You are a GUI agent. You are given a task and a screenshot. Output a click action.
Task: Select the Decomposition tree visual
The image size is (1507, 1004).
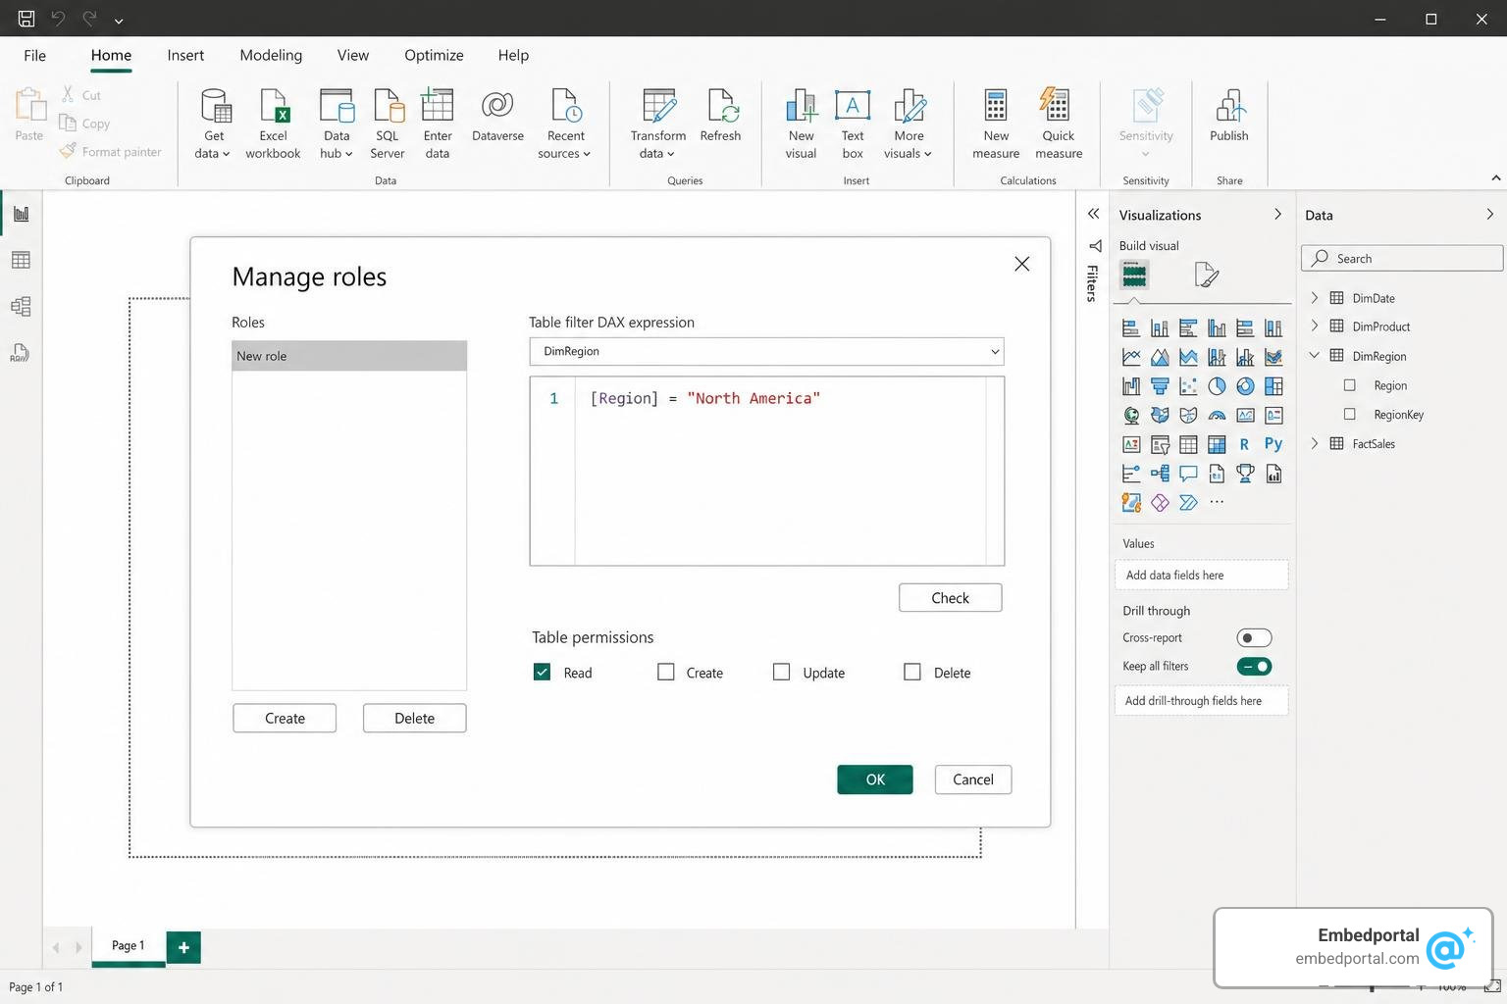1160,474
